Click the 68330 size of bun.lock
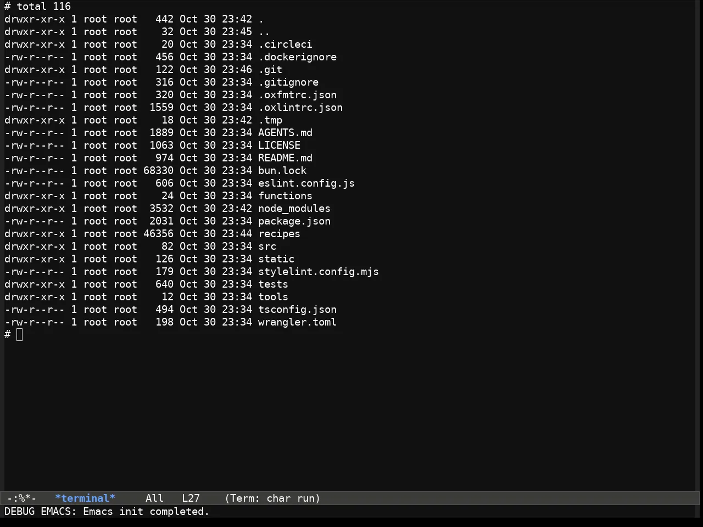Screen dimensions: 703x527 coord(158,171)
